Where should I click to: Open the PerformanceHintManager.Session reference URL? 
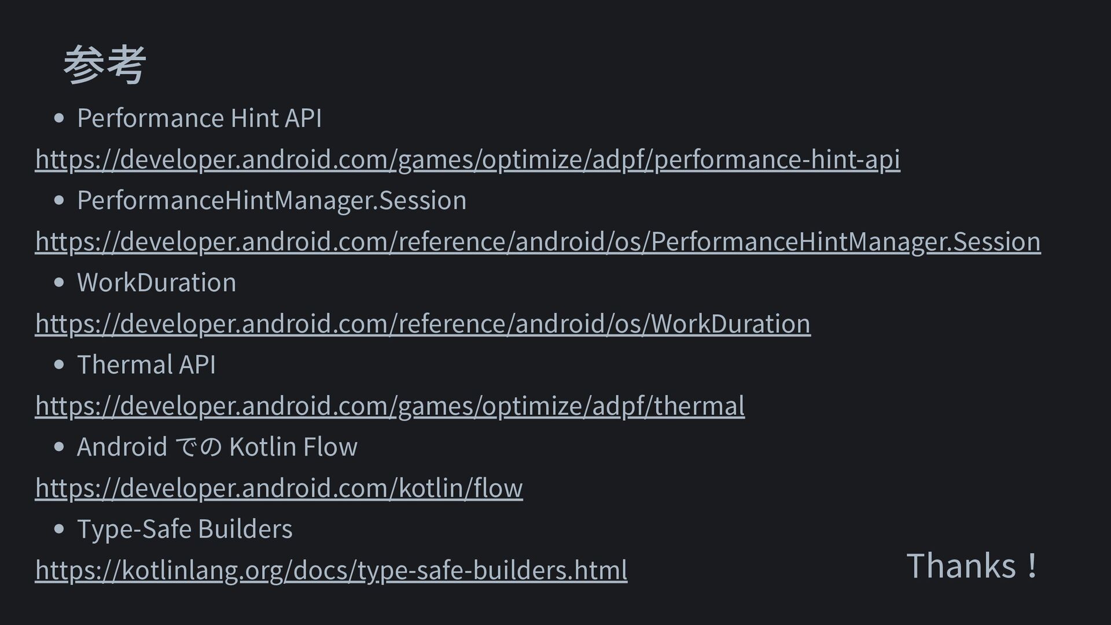point(538,241)
